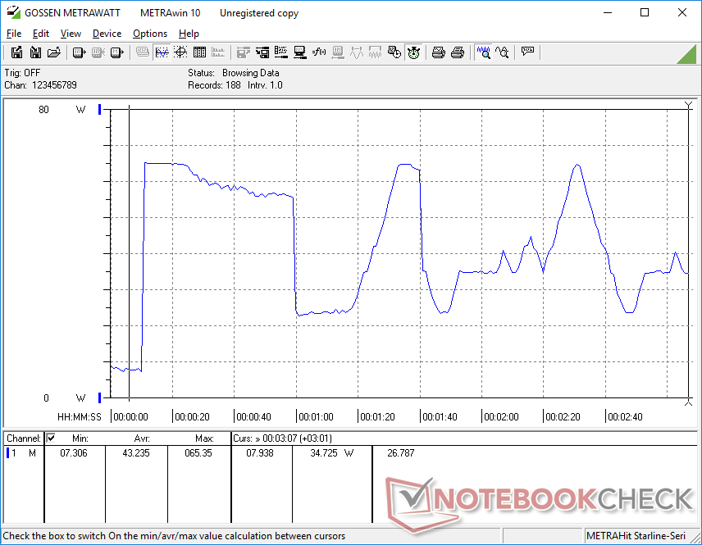Click the cursor value 07.938
The width and height of the screenshot is (702, 545).
260,453
